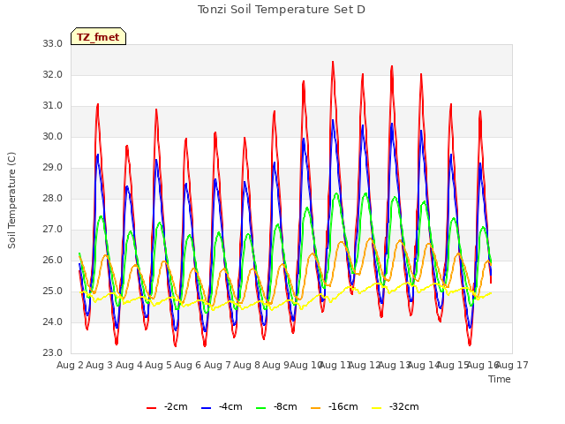This screenshot has width=565, height=424.
Task: Click the 30.0 y-axis tick label
Action: [x=53, y=136]
